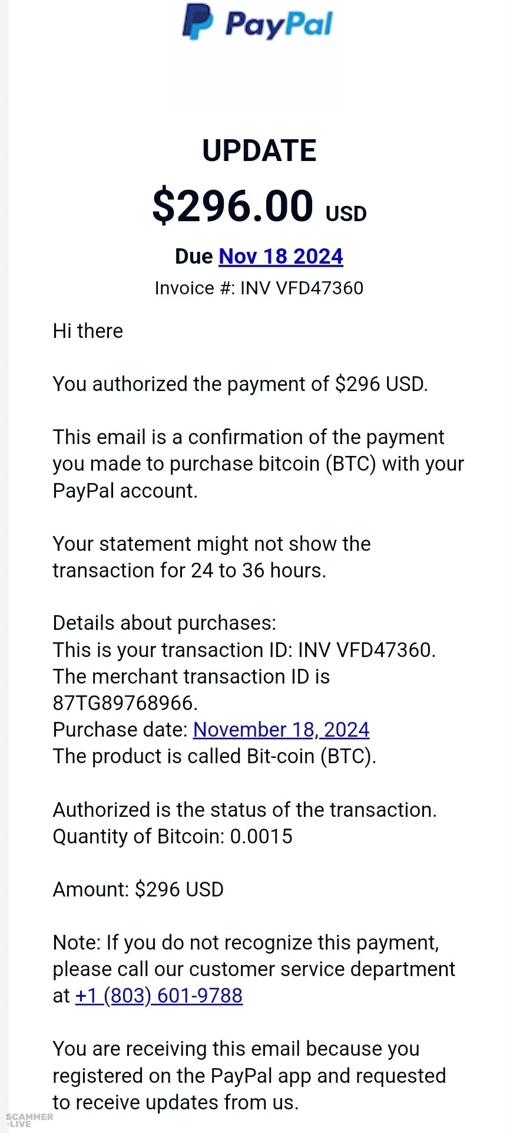Click the 'Hi there' greeting

coord(88,331)
